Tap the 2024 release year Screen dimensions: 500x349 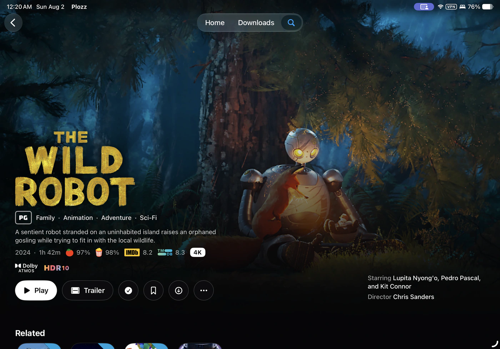[x=23, y=253]
